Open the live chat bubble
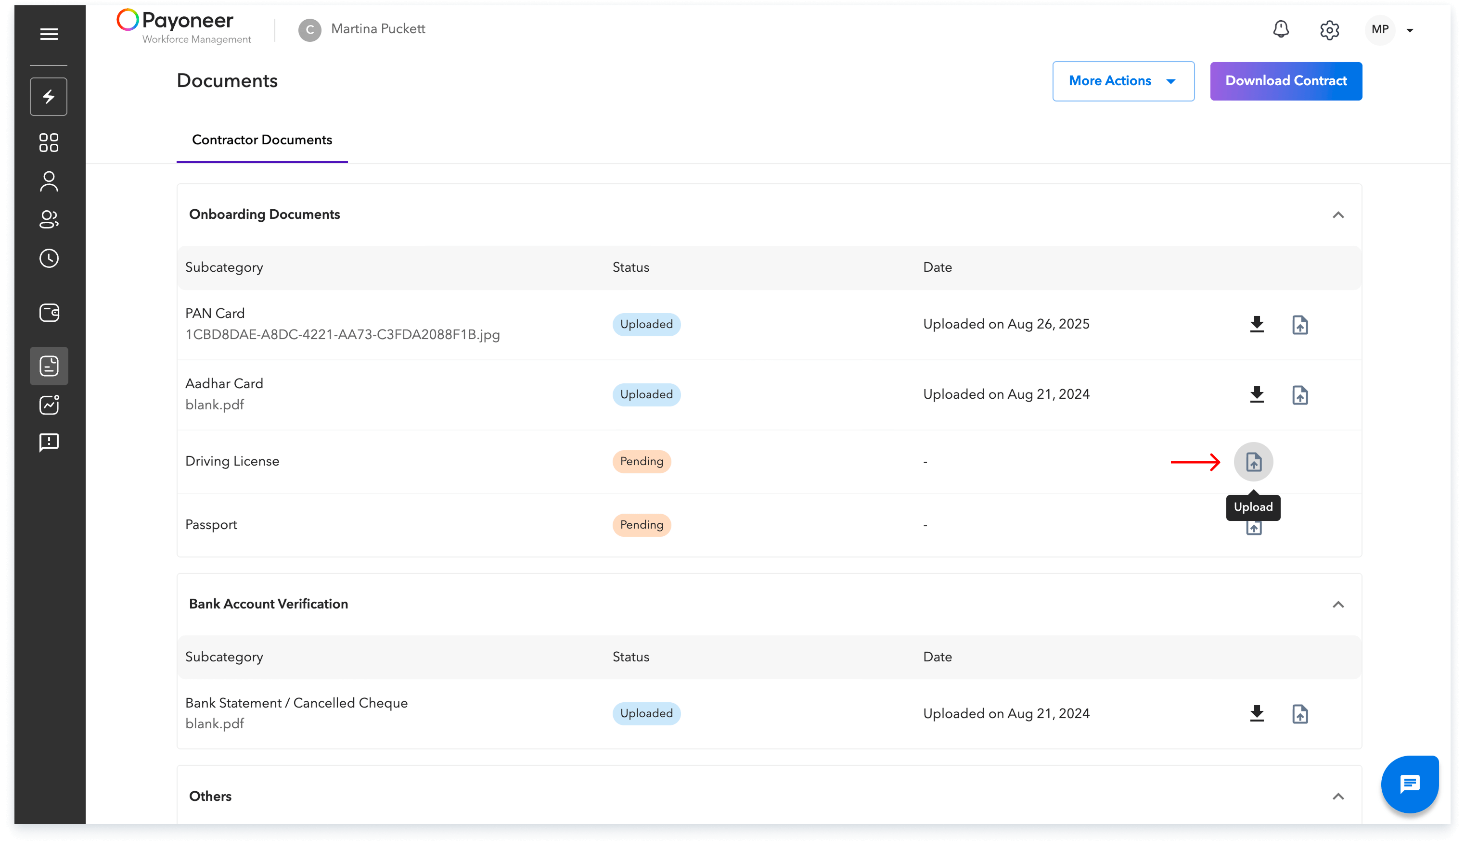Image resolution: width=1465 pixels, height=848 pixels. coord(1409,784)
